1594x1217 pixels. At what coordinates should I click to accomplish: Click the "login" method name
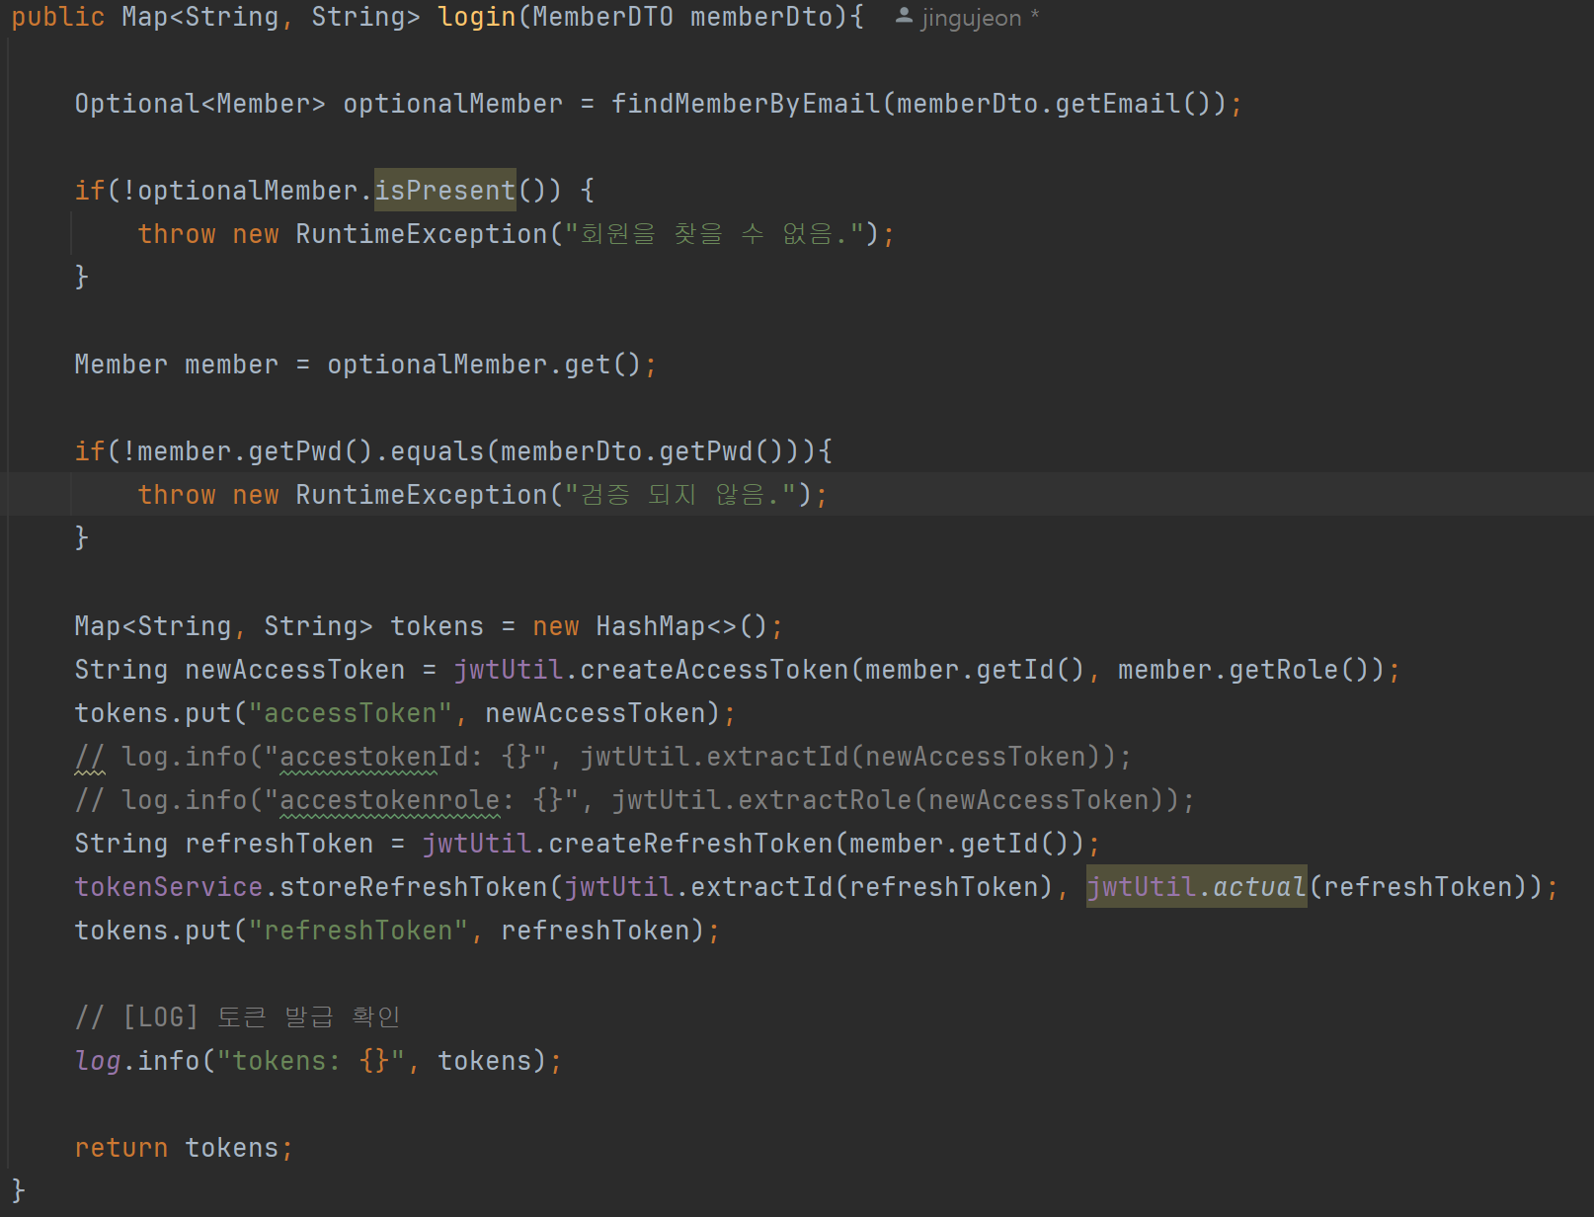click(x=477, y=17)
